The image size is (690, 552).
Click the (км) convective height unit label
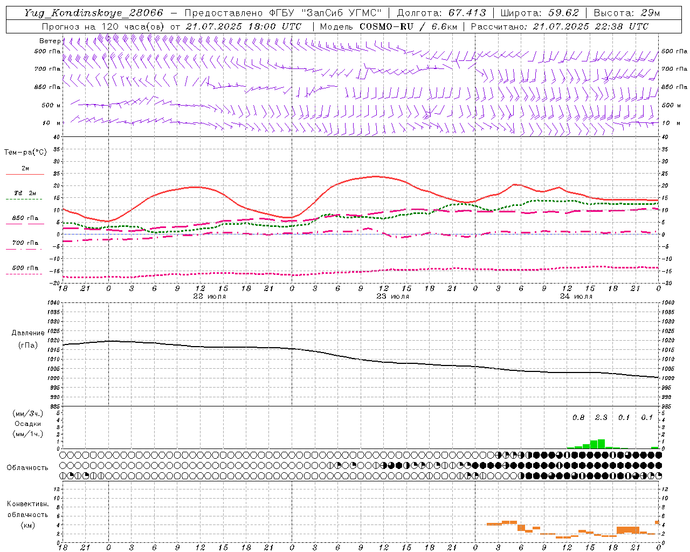(x=27, y=525)
